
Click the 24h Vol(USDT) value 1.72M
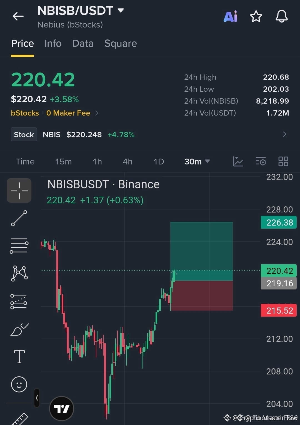[x=277, y=113]
